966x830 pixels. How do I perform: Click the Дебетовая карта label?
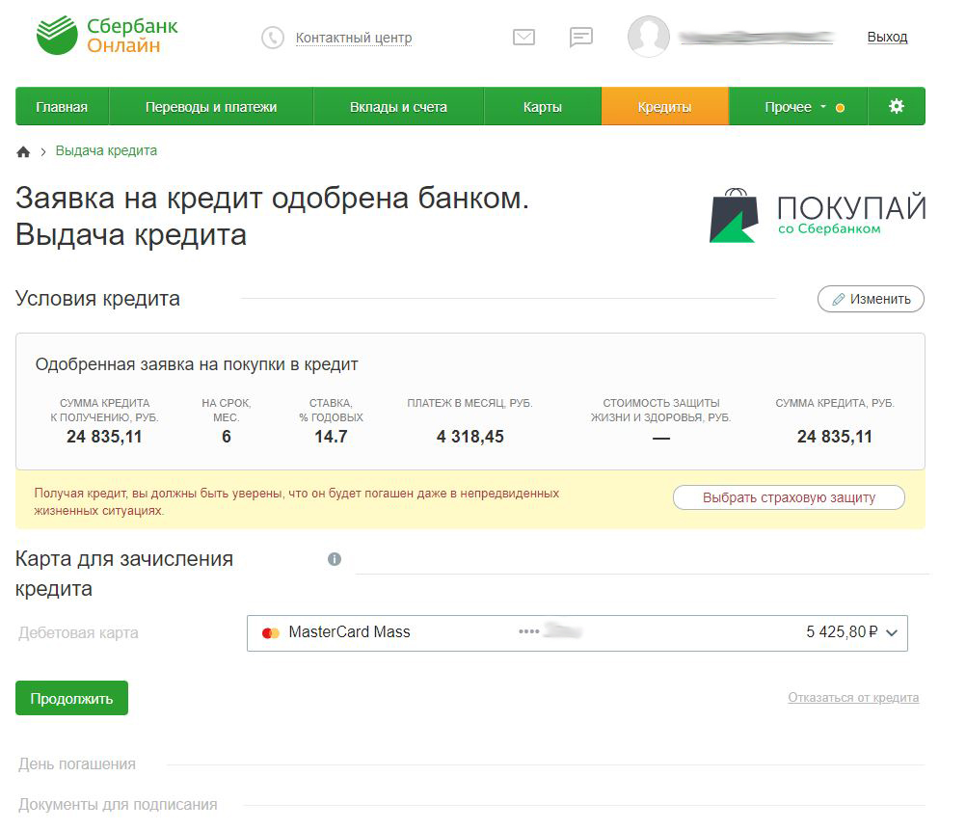point(78,632)
